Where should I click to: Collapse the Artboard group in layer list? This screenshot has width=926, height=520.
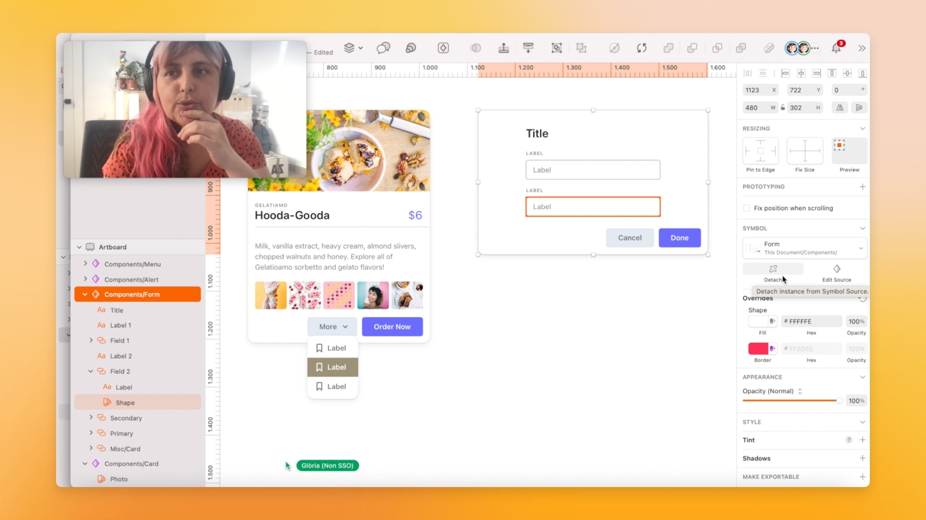point(79,247)
